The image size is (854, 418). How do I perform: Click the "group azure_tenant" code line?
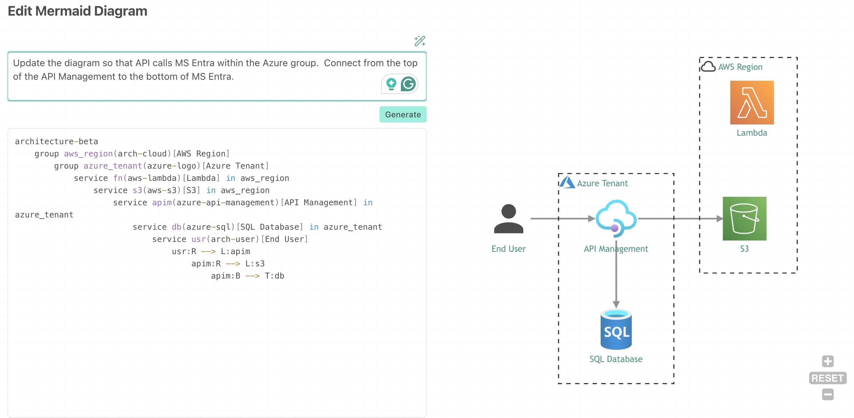click(161, 166)
